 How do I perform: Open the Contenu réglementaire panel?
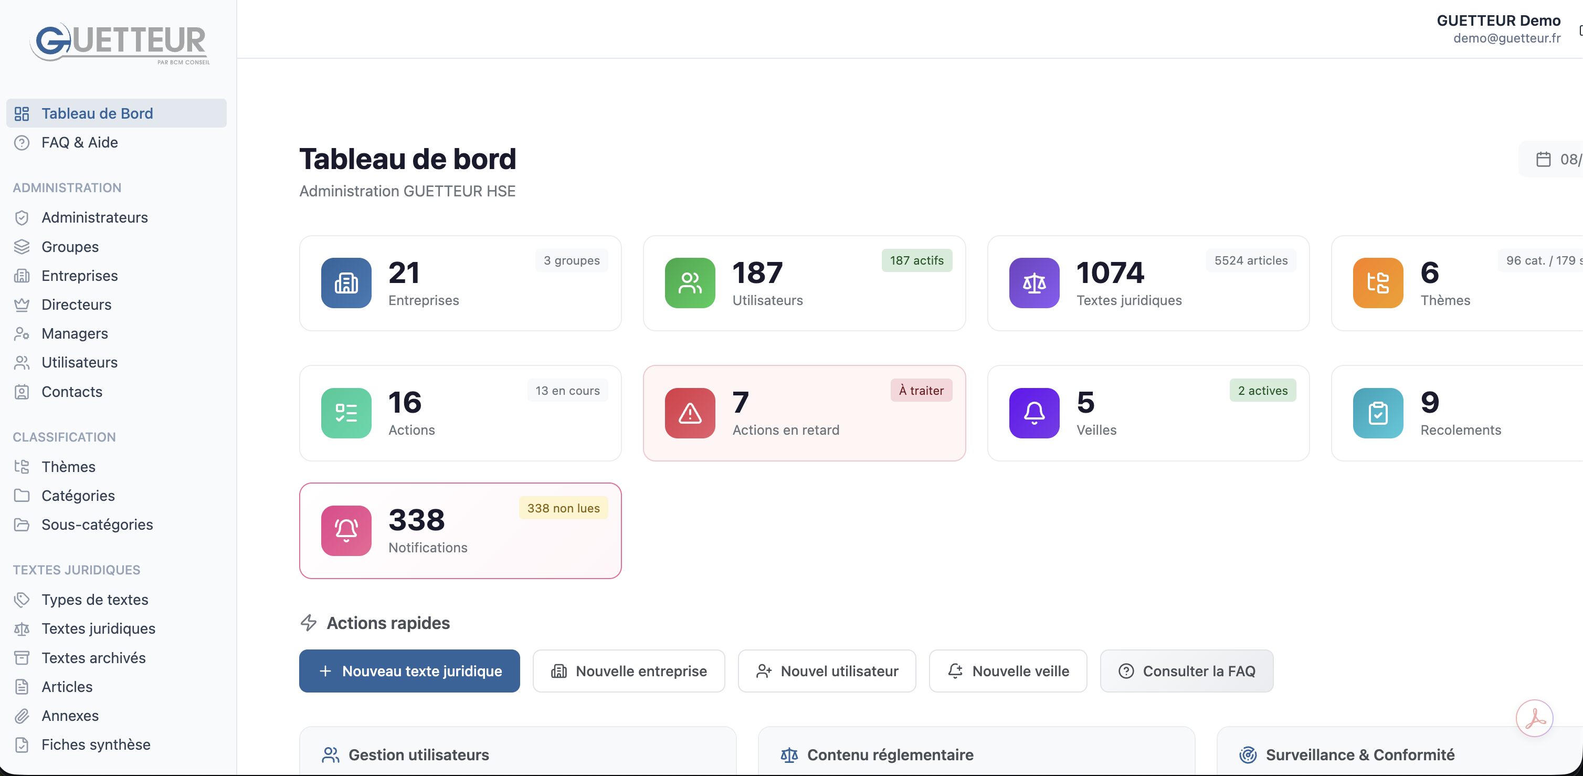click(x=976, y=751)
